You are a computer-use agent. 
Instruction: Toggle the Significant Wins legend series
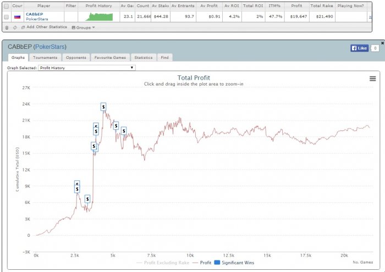click(x=234, y=263)
